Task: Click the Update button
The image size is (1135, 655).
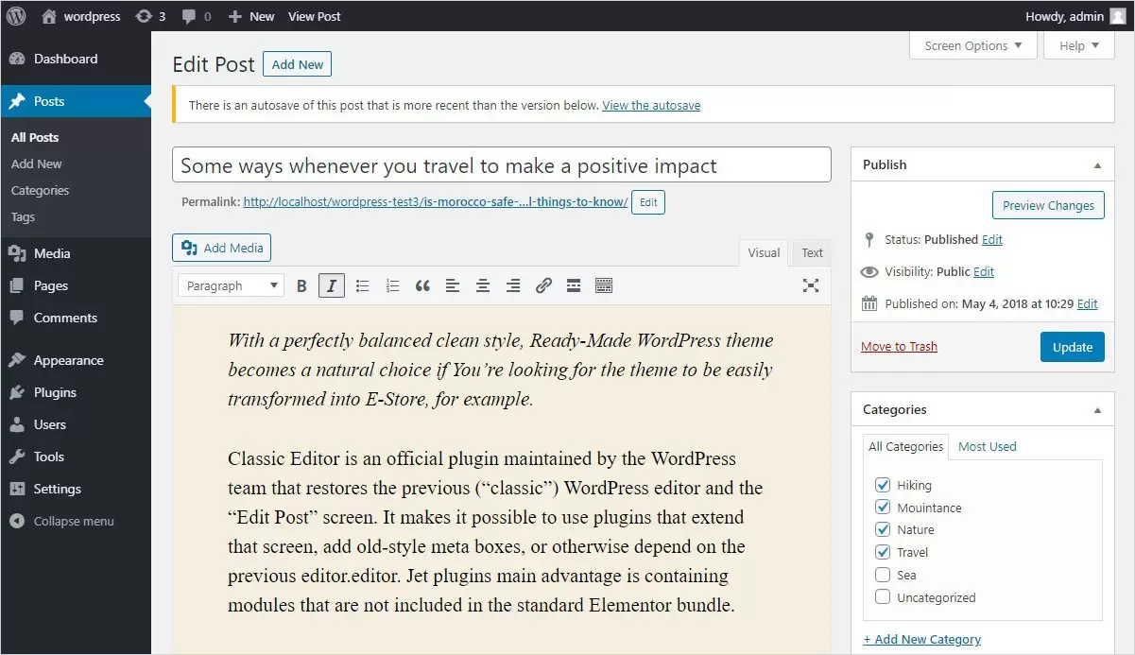Action: (x=1072, y=347)
